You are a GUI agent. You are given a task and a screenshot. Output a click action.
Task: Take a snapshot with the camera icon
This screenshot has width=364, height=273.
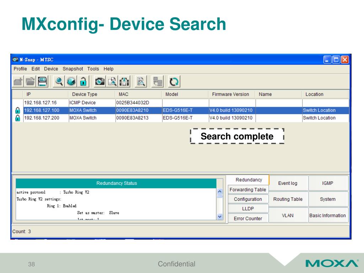pyautogui.click(x=100, y=81)
